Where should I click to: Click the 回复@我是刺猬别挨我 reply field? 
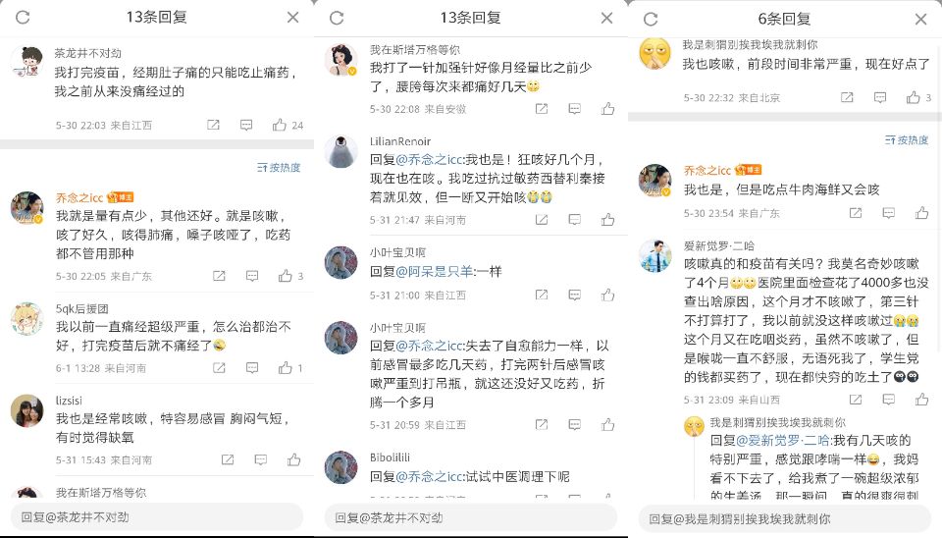[x=785, y=518]
